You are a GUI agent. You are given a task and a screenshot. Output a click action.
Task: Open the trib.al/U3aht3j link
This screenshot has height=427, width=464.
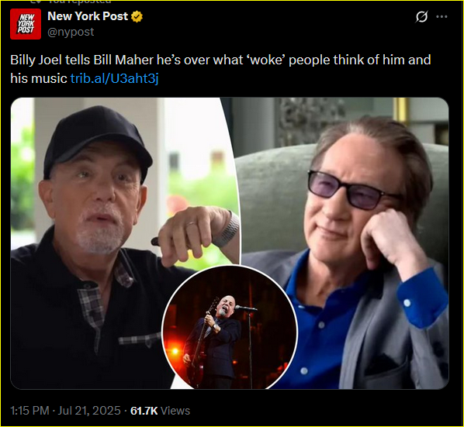click(x=115, y=78)
